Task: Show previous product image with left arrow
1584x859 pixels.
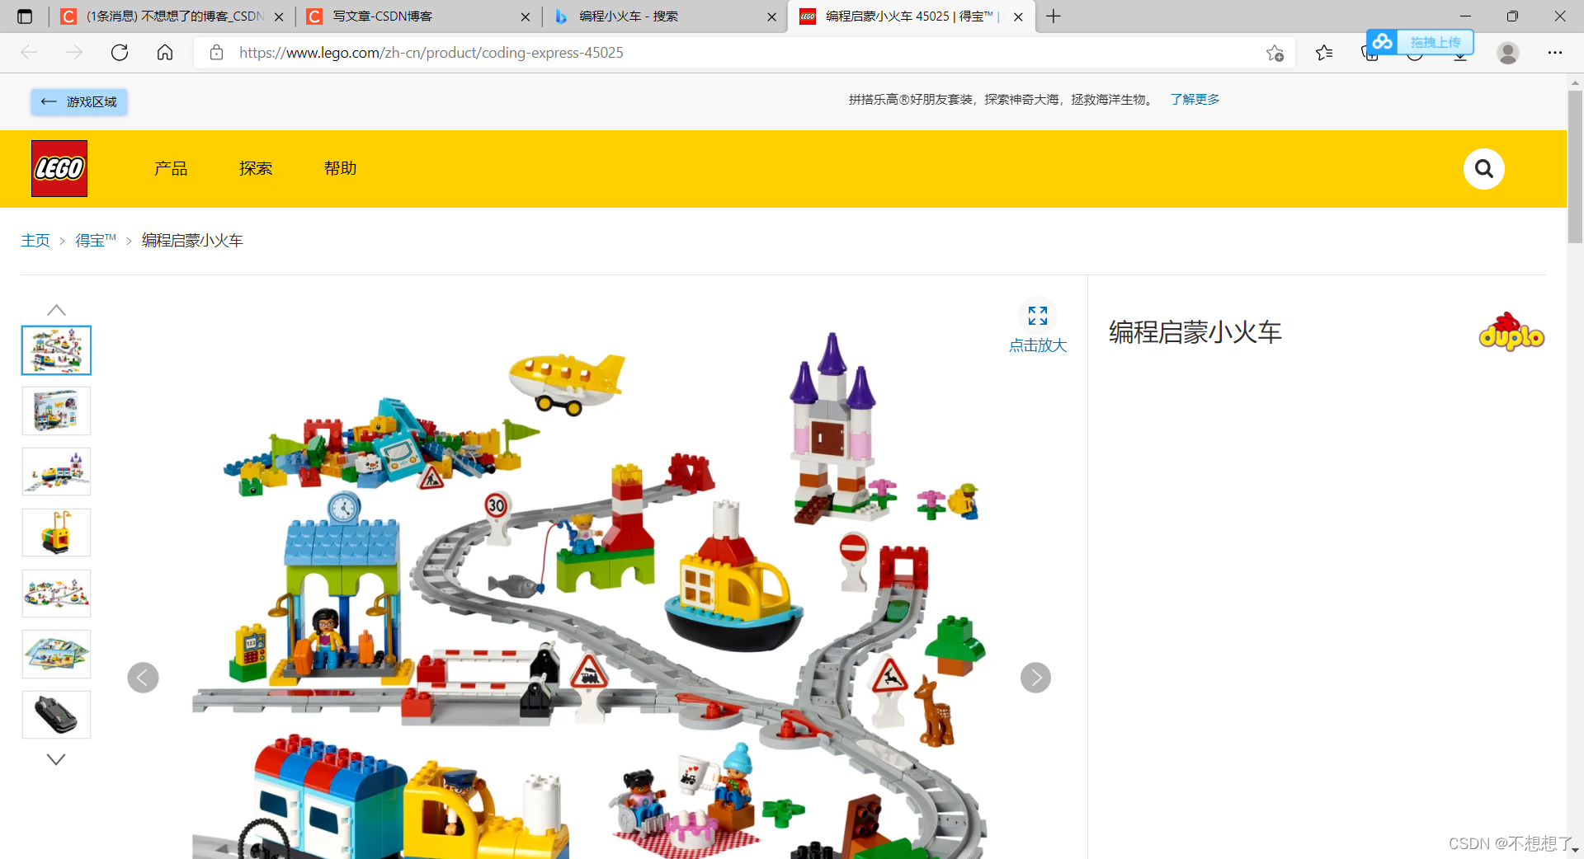Action: pyautogui.click(x=143, y=678)
